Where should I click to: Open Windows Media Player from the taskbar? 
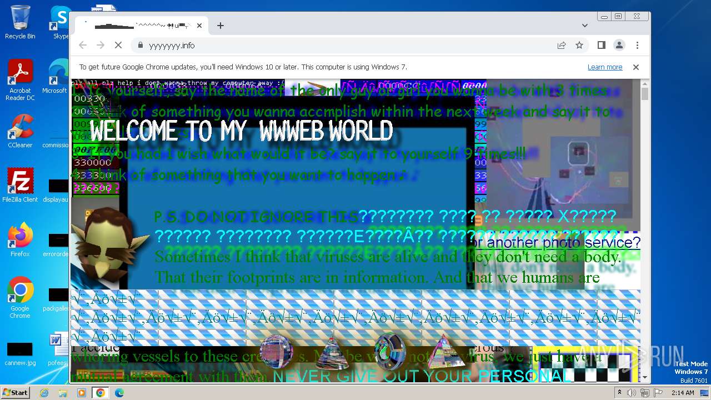point(82,393)
